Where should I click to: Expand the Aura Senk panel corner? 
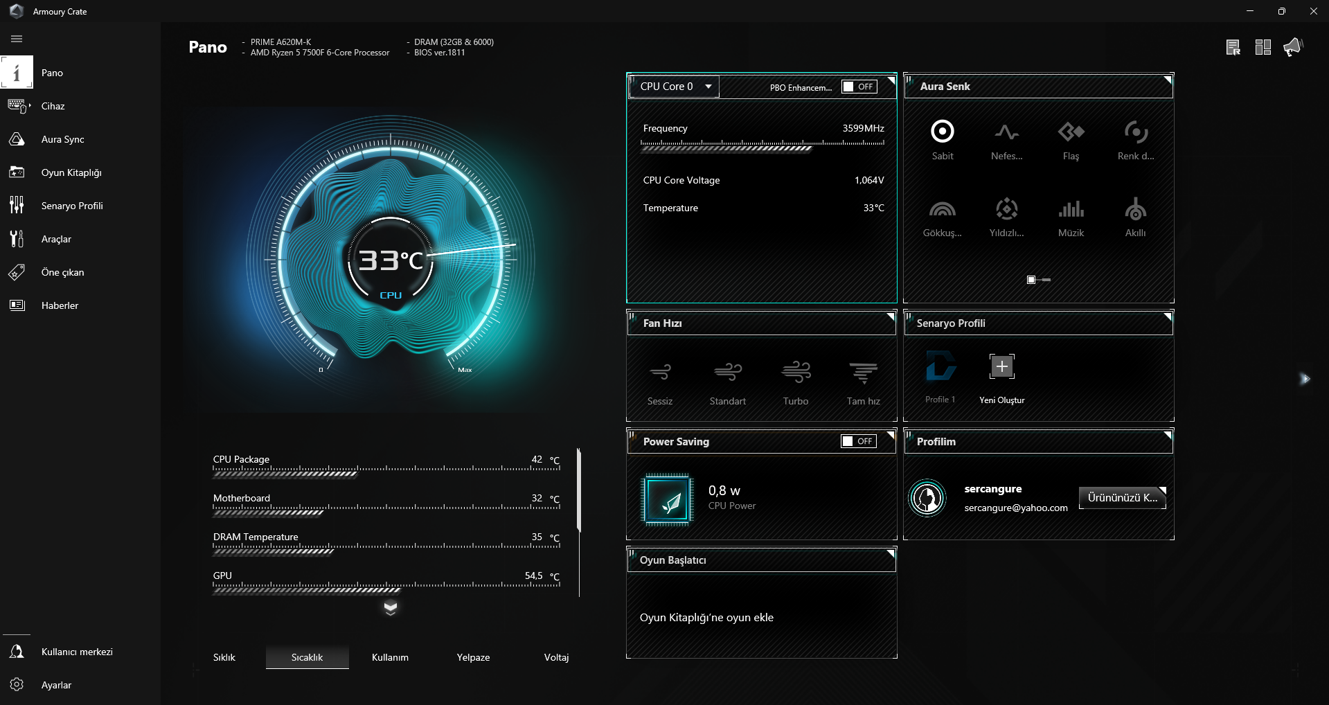1168,80
